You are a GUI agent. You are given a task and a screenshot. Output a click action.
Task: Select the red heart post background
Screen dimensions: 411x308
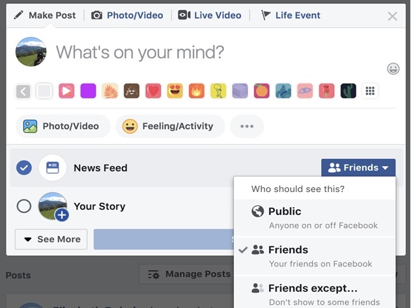tap(153, 91)
